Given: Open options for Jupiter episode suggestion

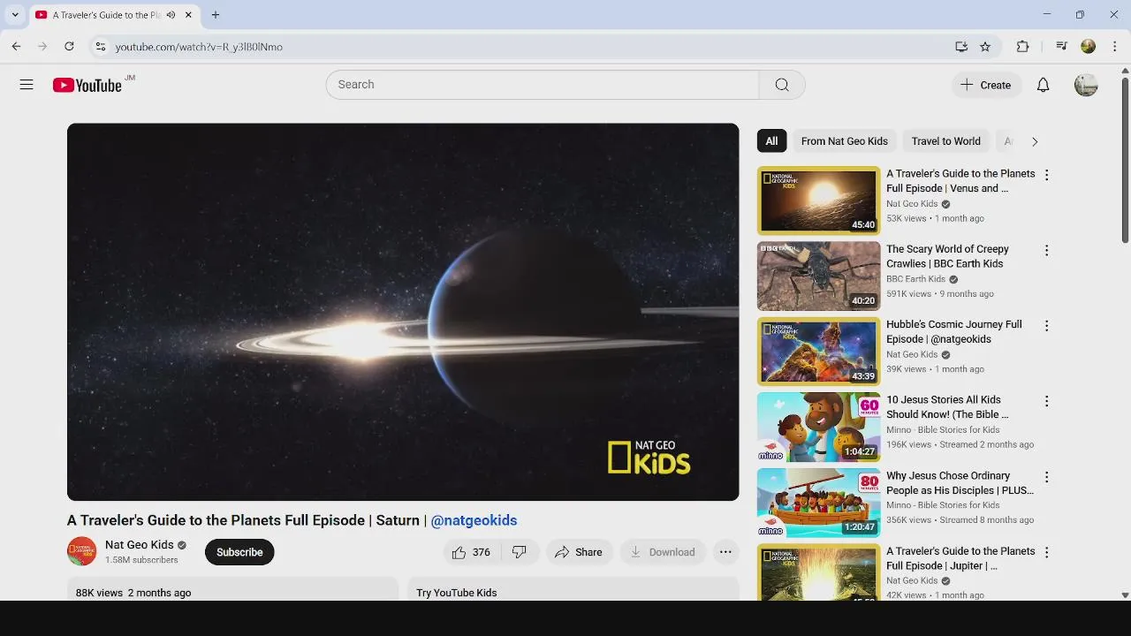Looking at the screenshot, I should point(1046,552).
